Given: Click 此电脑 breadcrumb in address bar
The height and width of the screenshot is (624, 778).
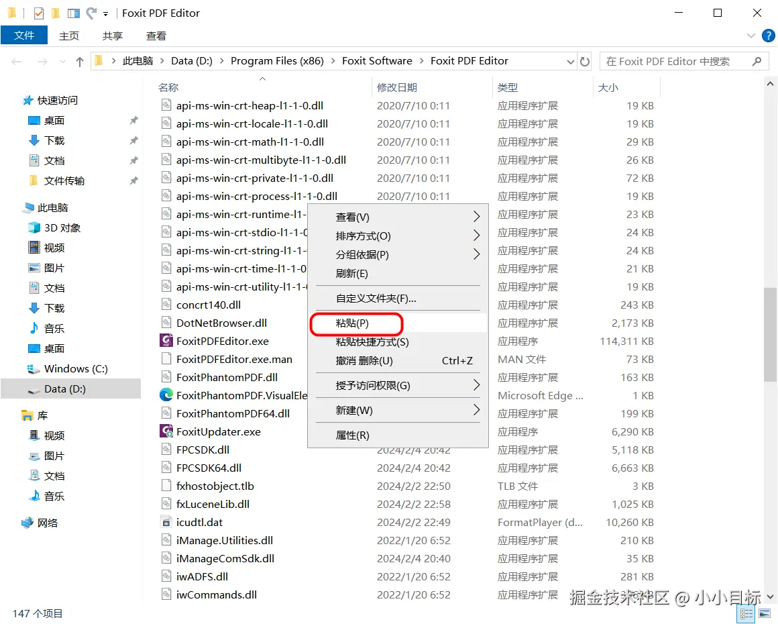Looking at the screenshot, I should click(137, 61).
